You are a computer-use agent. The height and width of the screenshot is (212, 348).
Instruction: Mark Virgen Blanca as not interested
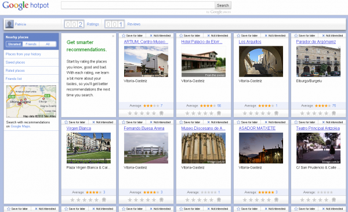click(103, 122)
